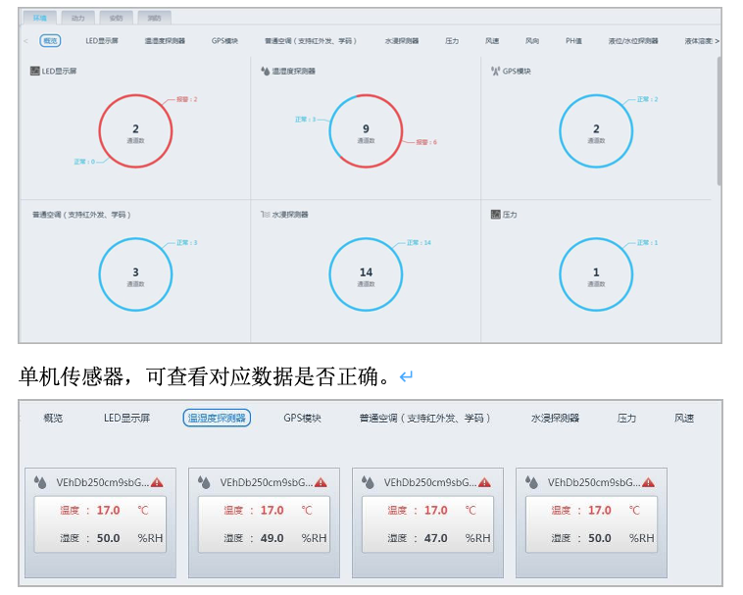This screenshot has height=595, width=743.
Task: Switch to the 环境 top tab
Action: click(39, 18)
